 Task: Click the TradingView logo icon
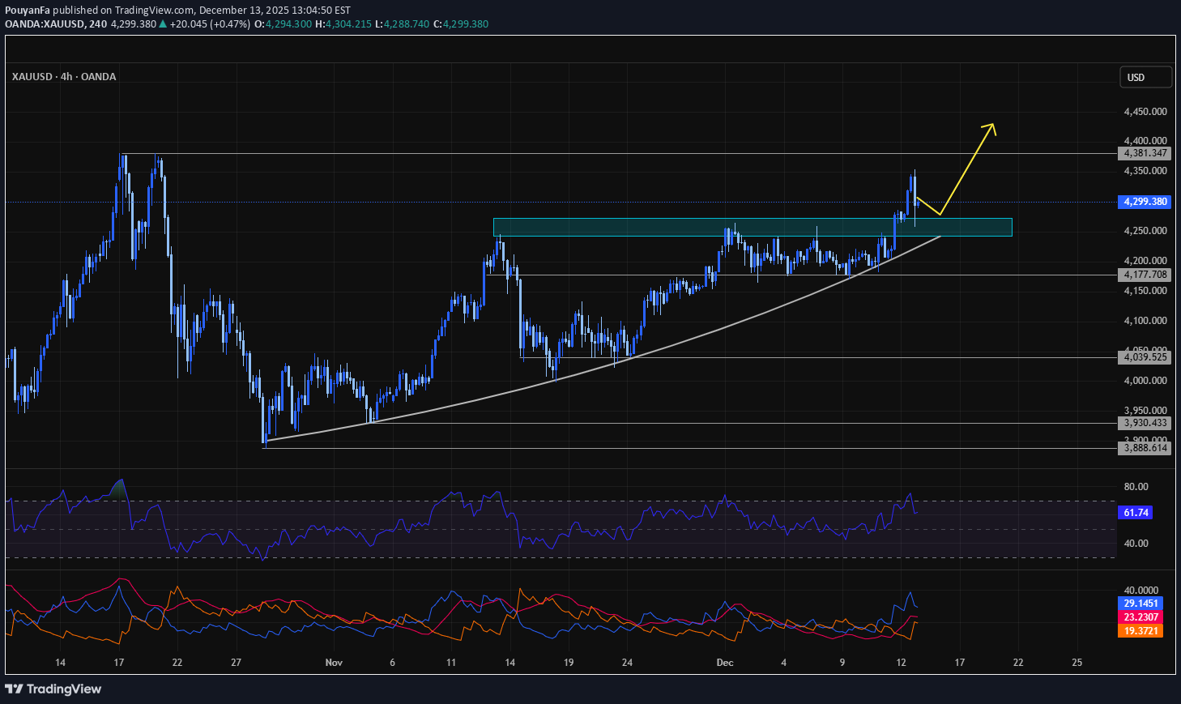(x=14, y=689)
